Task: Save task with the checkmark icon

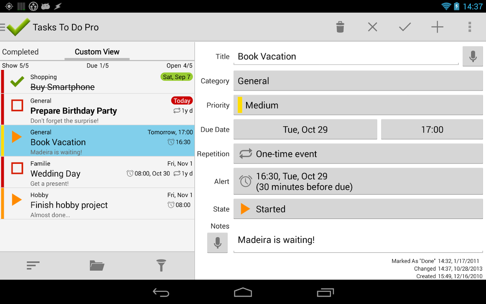Action: [405, 27]
